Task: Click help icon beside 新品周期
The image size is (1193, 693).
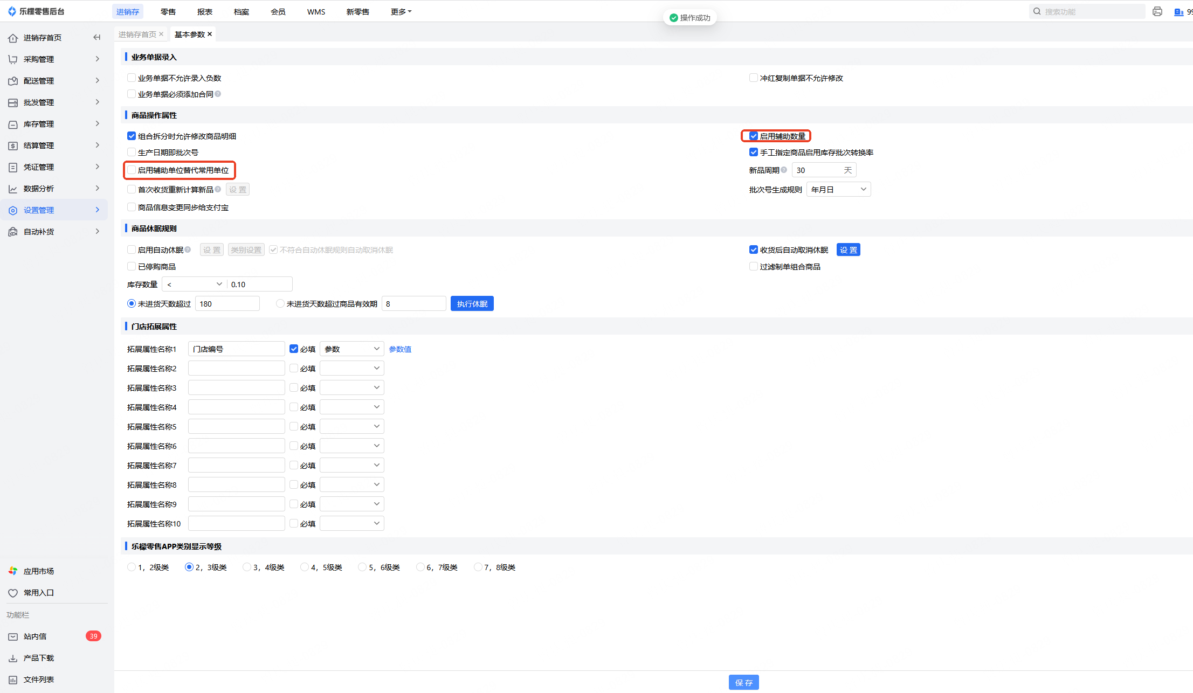Action: (784, 170)
